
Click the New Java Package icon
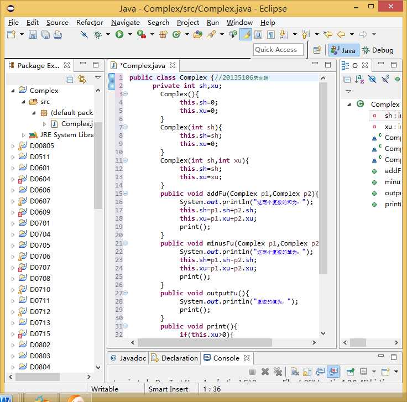coord(163,34)
